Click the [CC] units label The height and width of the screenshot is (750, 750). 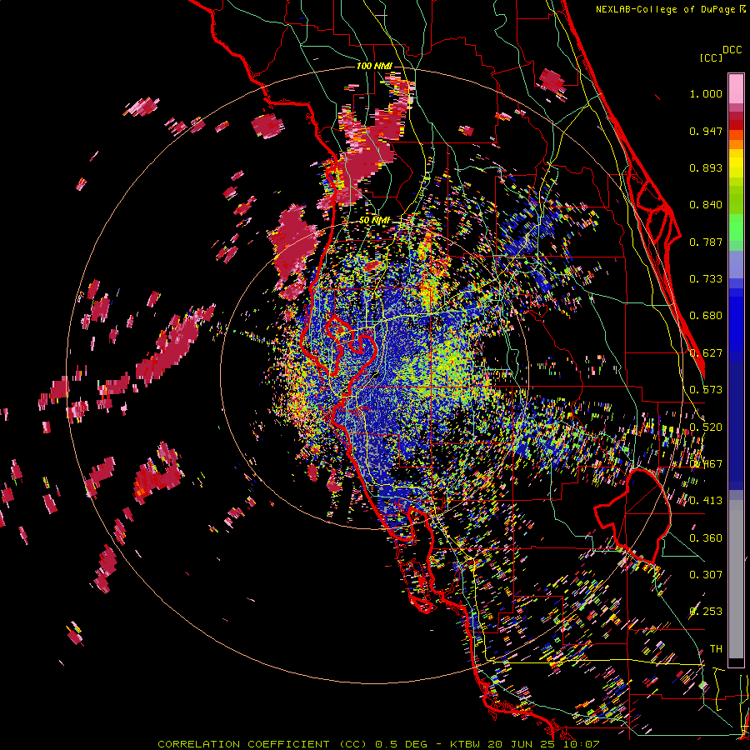click(712, 57)
